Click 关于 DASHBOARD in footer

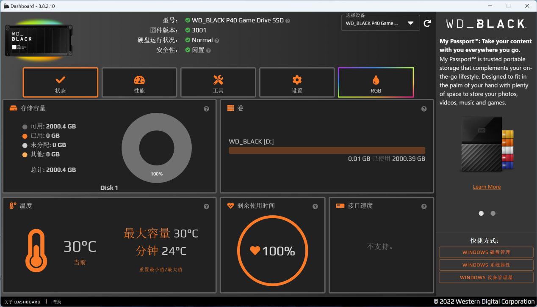pyautogui.click(x=22, y=302)
